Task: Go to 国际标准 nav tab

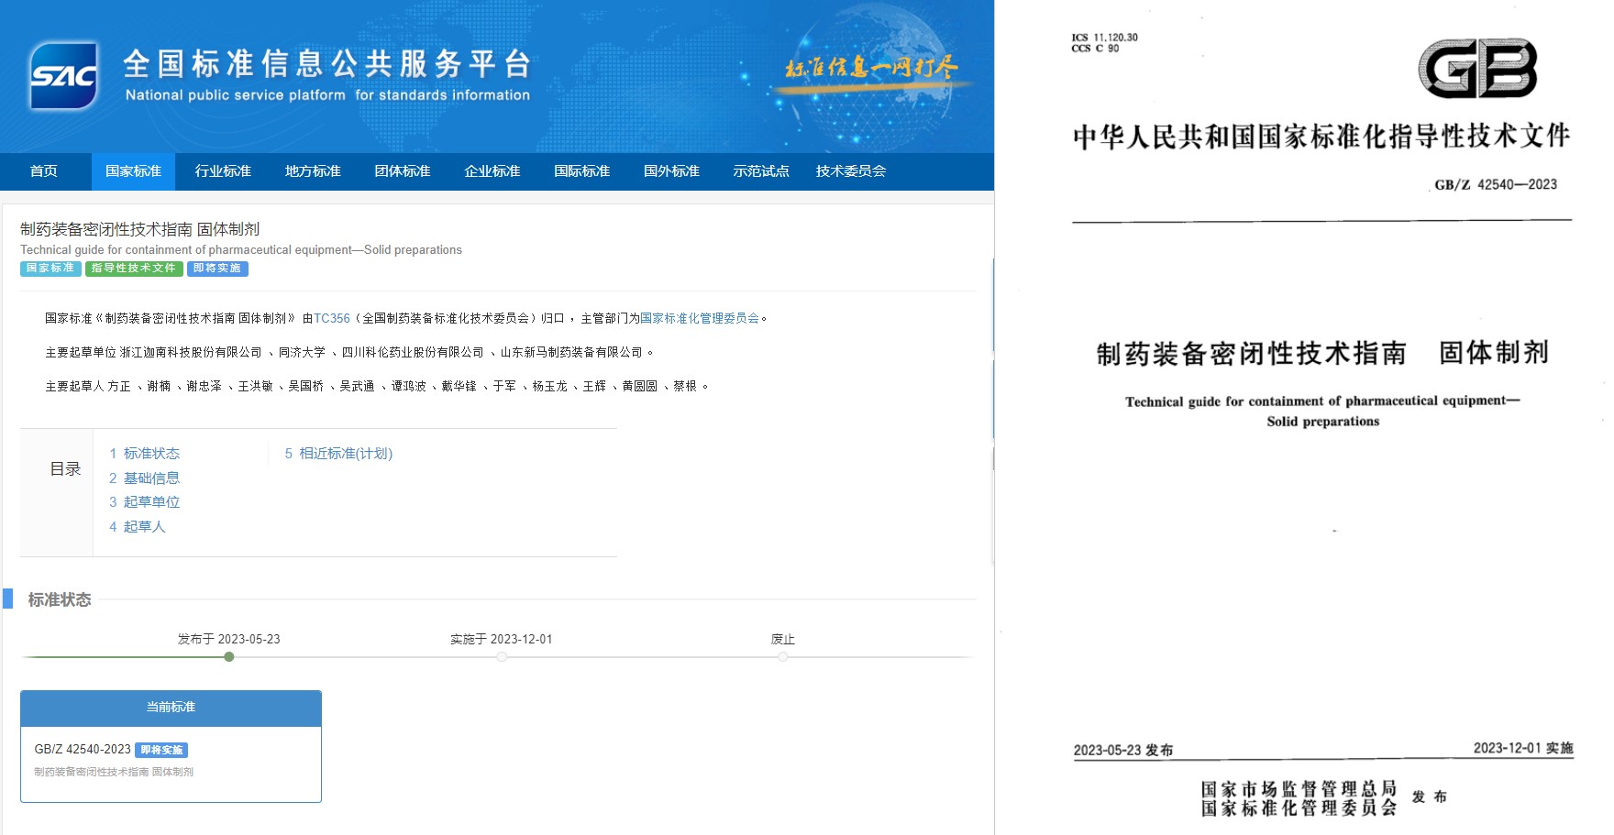Action: [582, 171]
